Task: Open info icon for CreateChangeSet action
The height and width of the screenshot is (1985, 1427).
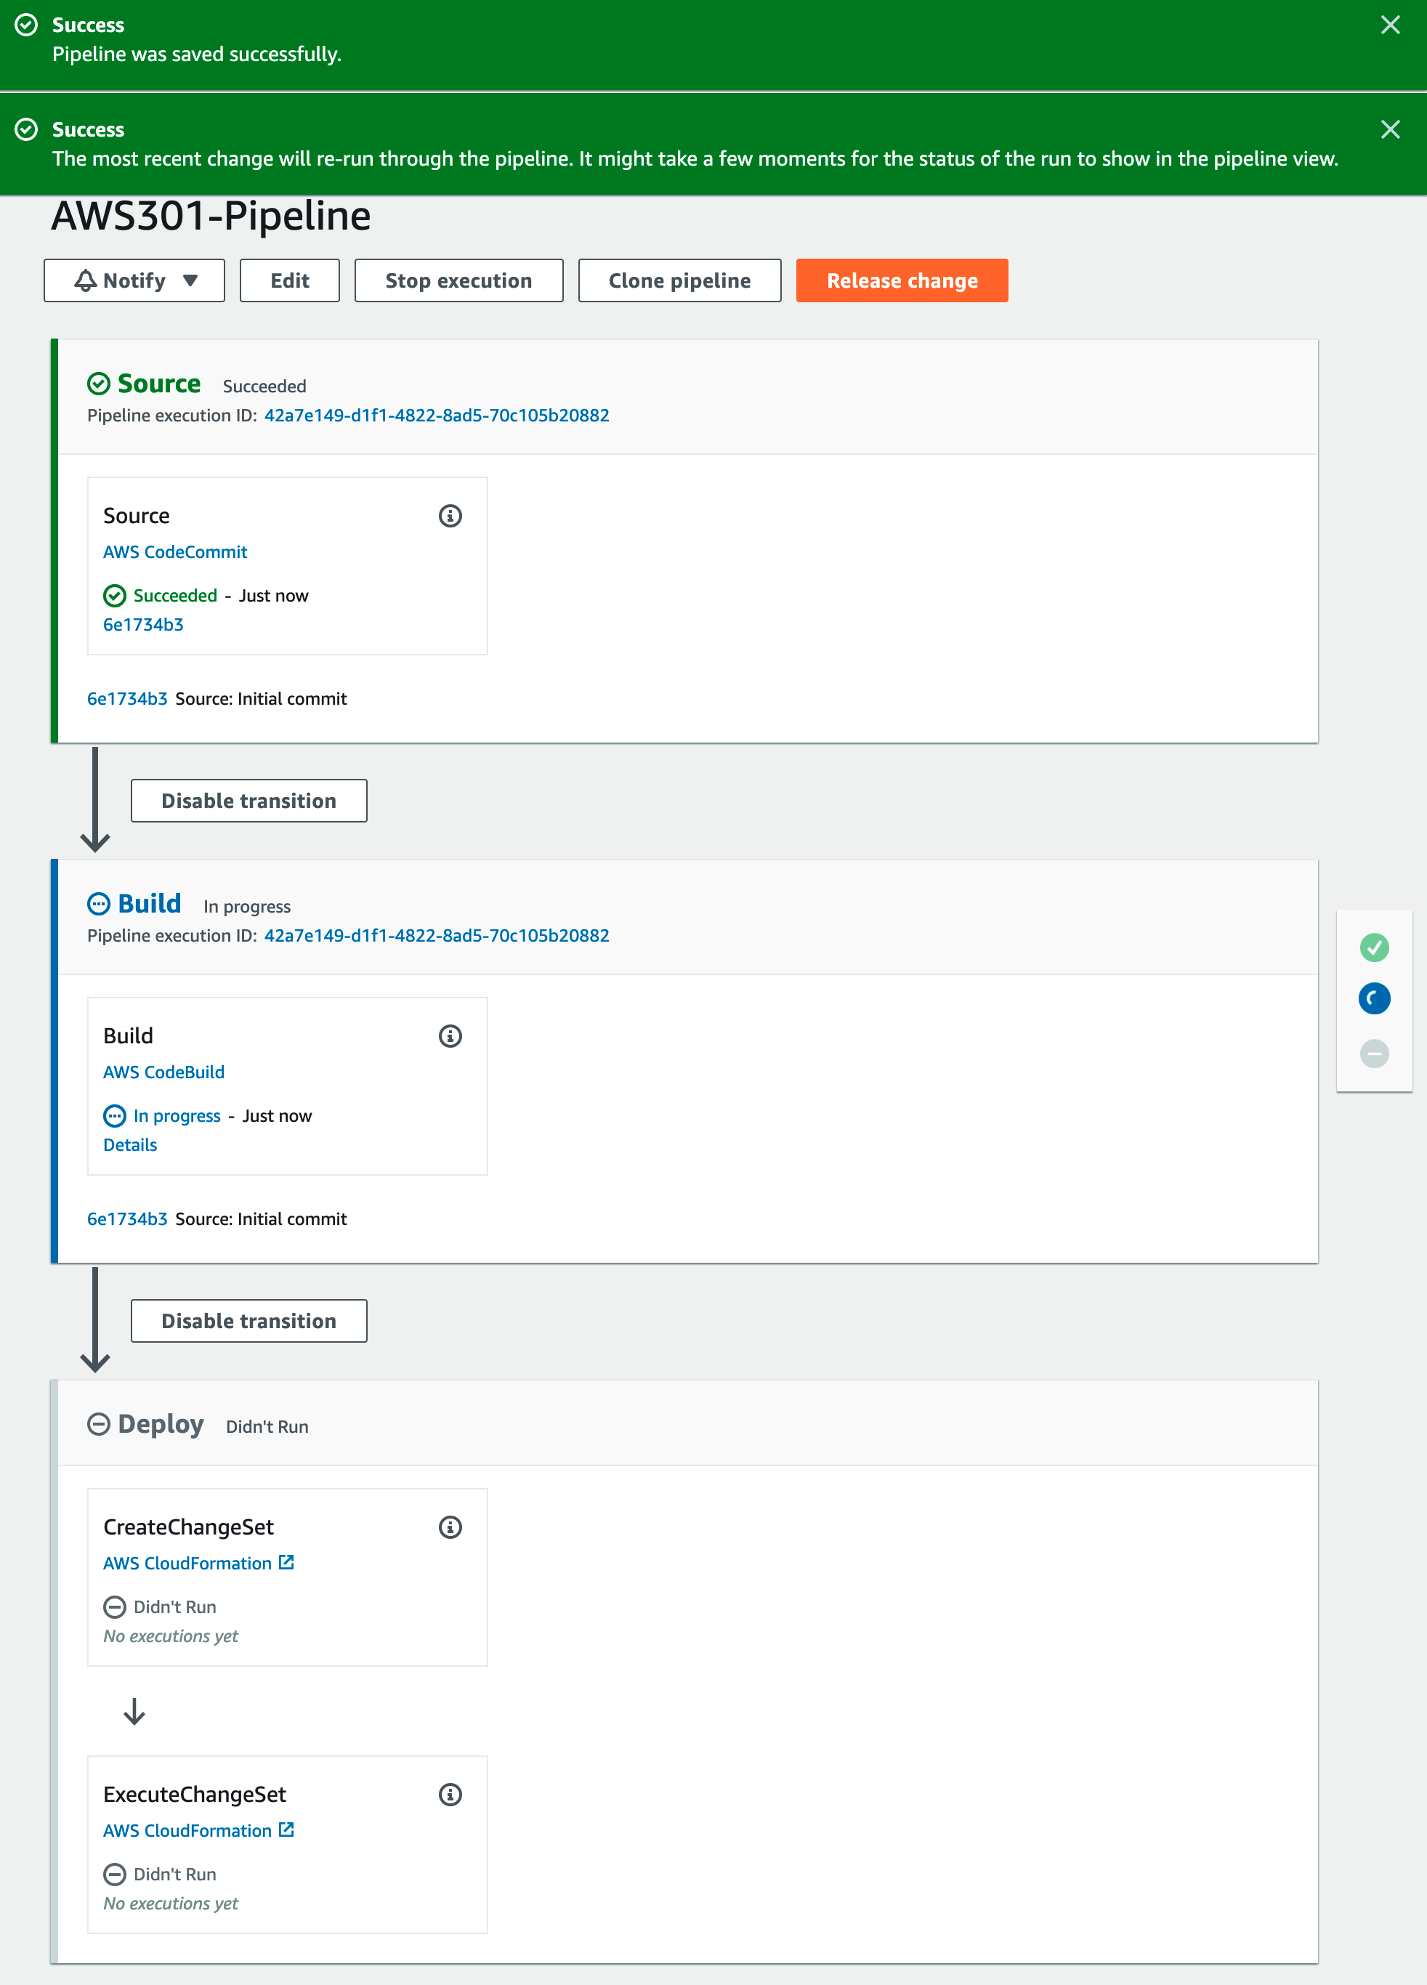Action: point(450,1527)
